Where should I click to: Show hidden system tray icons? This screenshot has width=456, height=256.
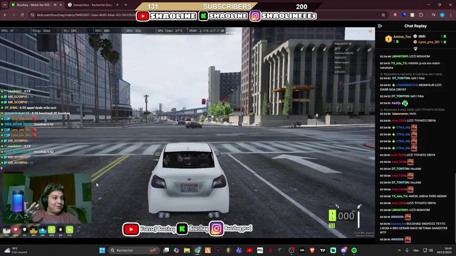pos(399,250)
